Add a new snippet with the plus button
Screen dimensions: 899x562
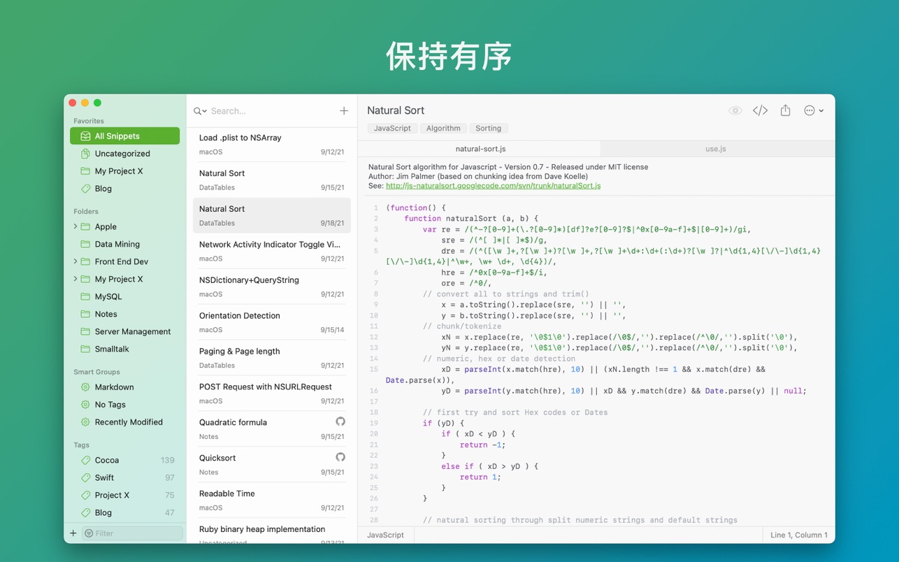[x=344, y=111]
